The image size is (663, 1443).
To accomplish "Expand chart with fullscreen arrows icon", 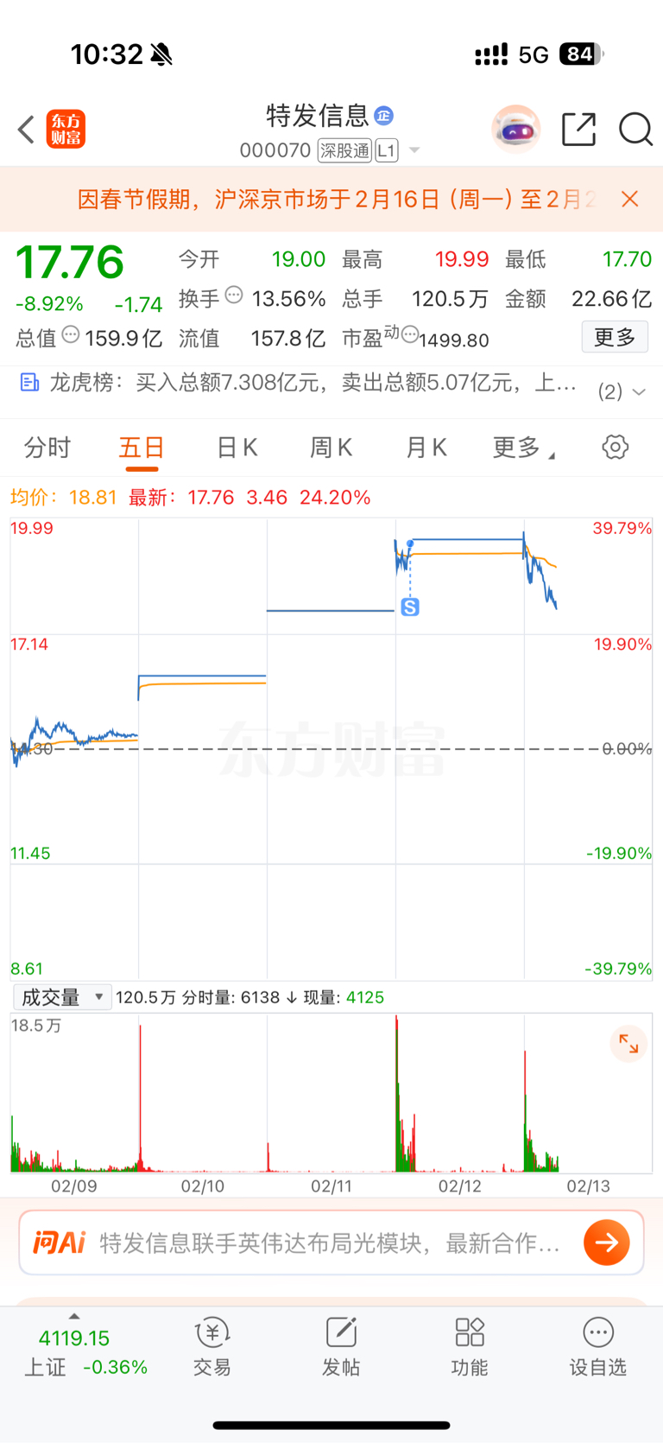I will tap(628, 1045).
